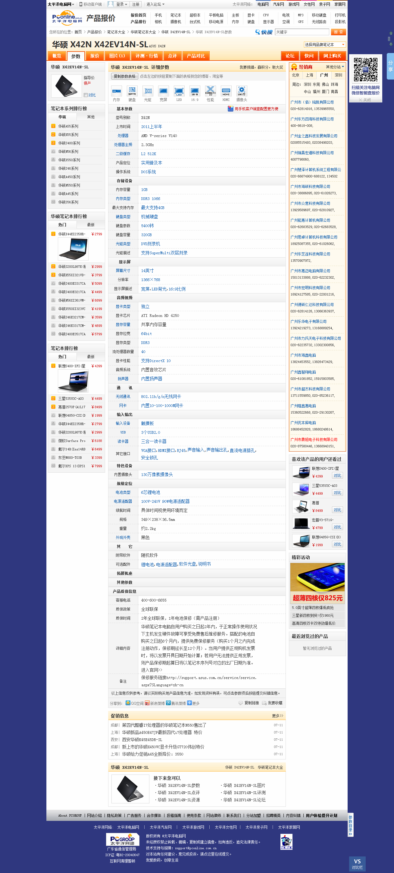The width and height of the screenshot is (394, 873).
Task: Click the DirectX 性能 icon
Action: [x=210, y=91]
